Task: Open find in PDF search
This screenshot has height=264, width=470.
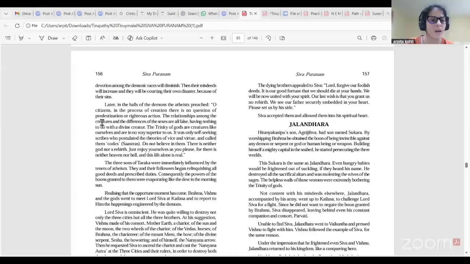Action: (359, 38)
